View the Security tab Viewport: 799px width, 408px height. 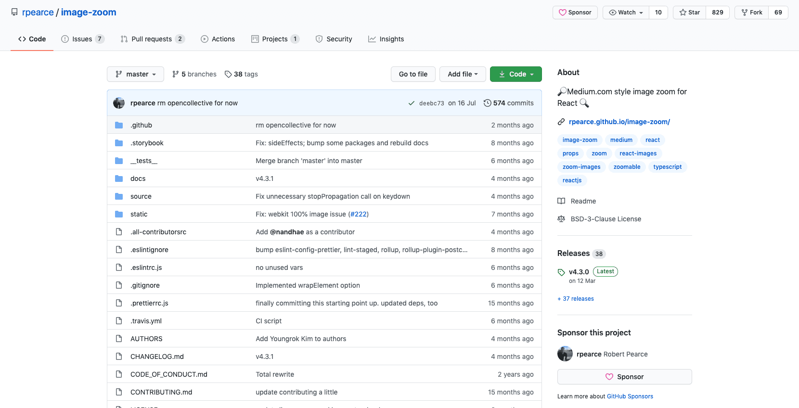tap(334, 39)
